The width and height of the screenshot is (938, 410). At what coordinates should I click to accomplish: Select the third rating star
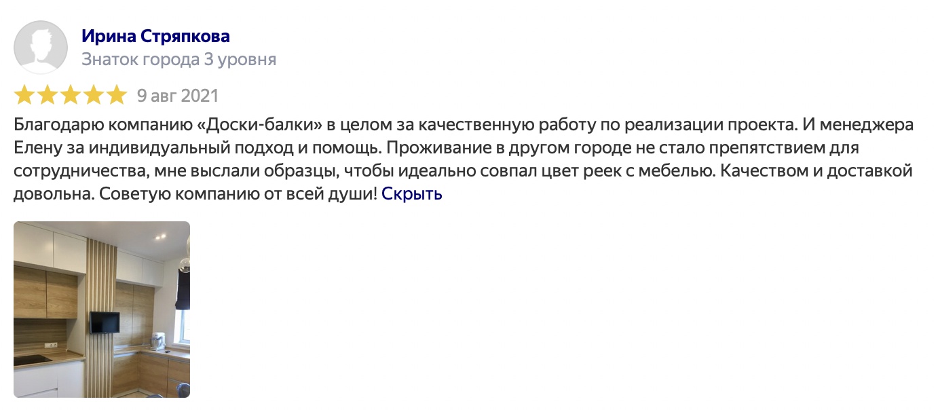pos(71,95)
